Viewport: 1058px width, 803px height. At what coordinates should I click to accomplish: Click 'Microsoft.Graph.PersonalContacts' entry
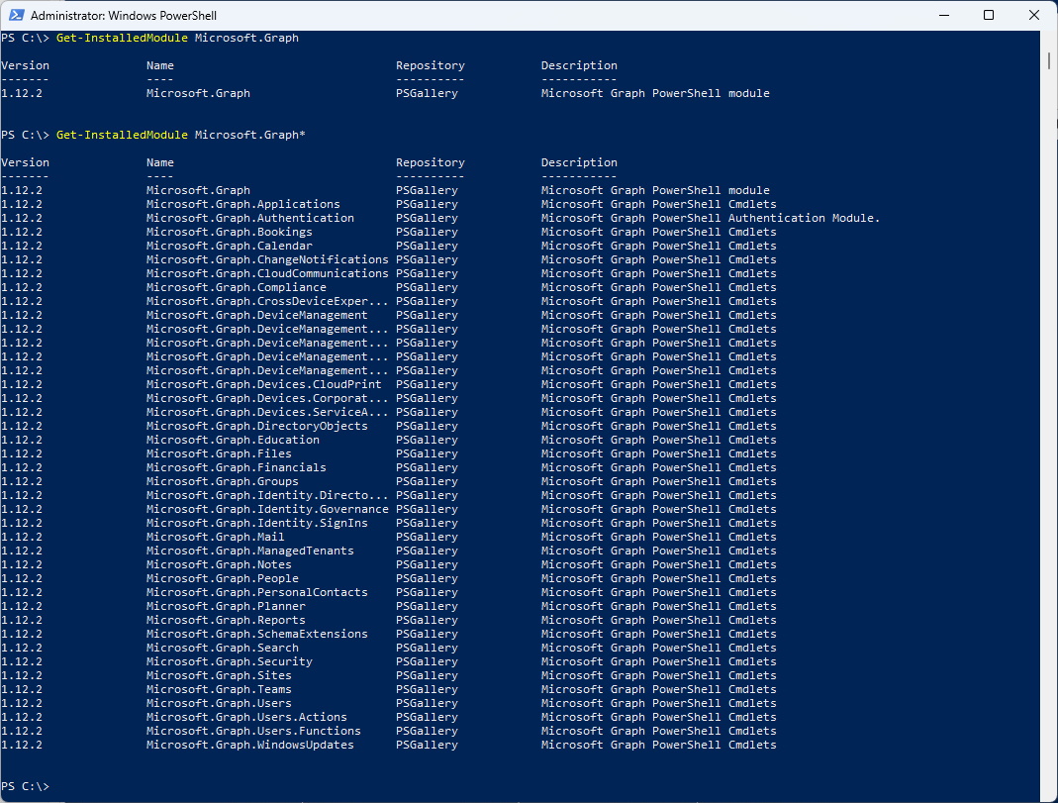[257, 592]
